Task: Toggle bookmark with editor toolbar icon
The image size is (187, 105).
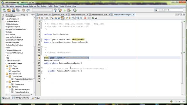Action: [x=73, y=18]
